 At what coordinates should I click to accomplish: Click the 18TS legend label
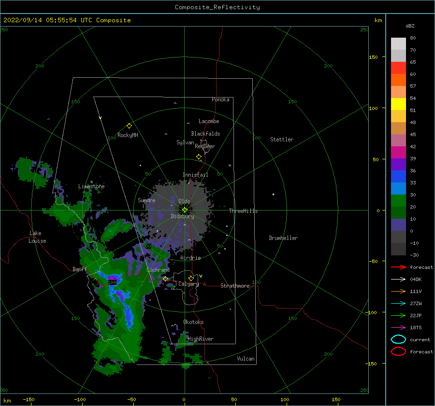click(x=416, y=328)
